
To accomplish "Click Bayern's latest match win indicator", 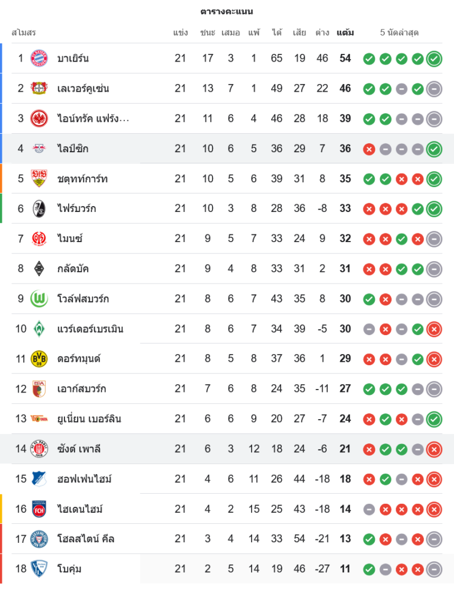I will point(434,59).
